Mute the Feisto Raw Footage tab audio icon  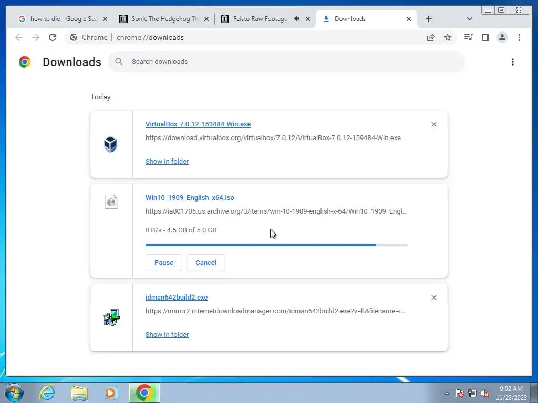click(x=296, y=19)
